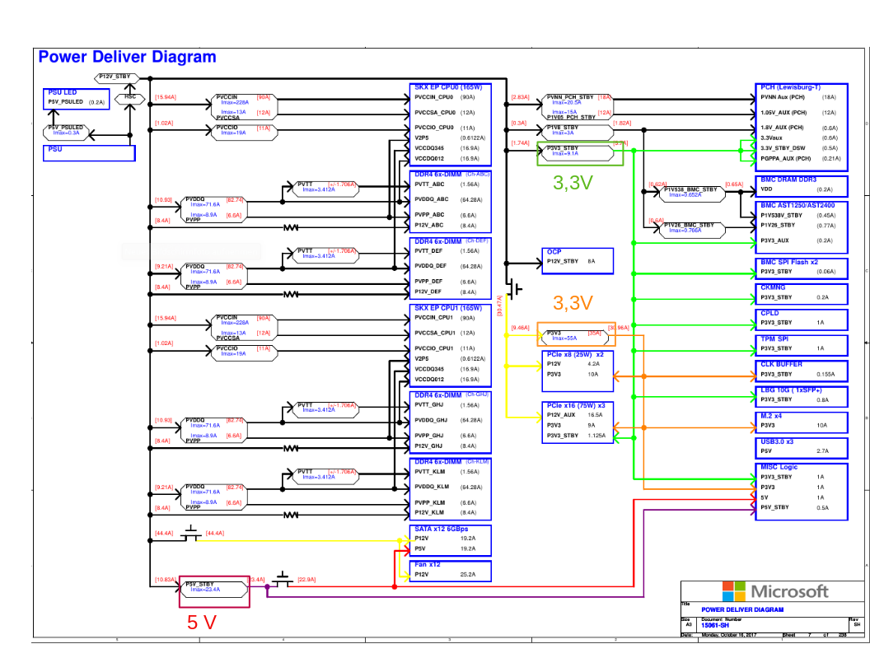Click the blue 'Power Deliver Diagram' heading
The width and height of the screenshot is (870, 672).
pos(127,57)
